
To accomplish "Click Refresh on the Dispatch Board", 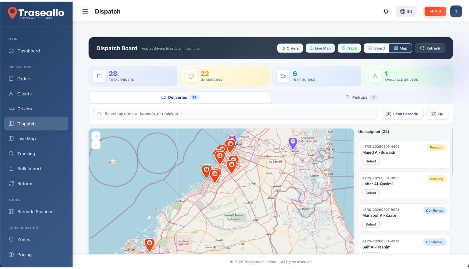I will tap(430, 48).
